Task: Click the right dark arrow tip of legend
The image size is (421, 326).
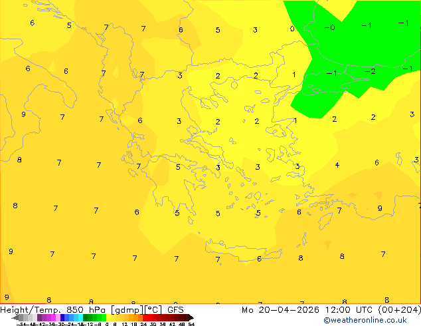Action: [x=191, y=318]
